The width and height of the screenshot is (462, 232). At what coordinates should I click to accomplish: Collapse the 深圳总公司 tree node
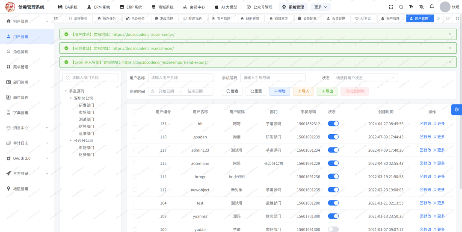(71, 98)
